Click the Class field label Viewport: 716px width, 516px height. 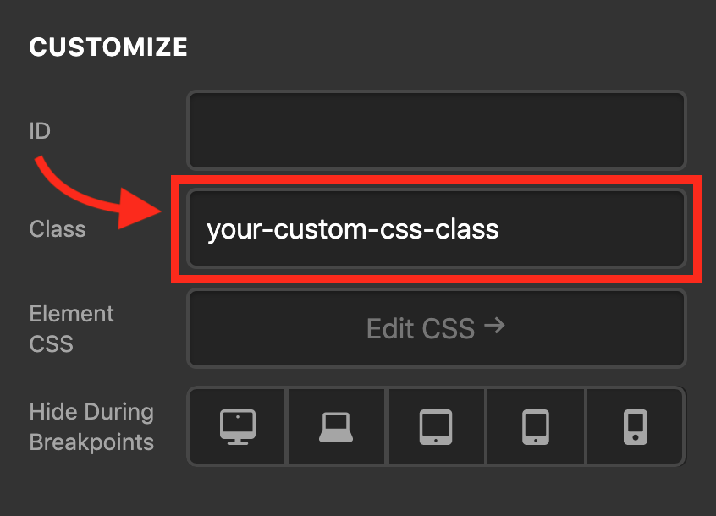click(57, 228)
